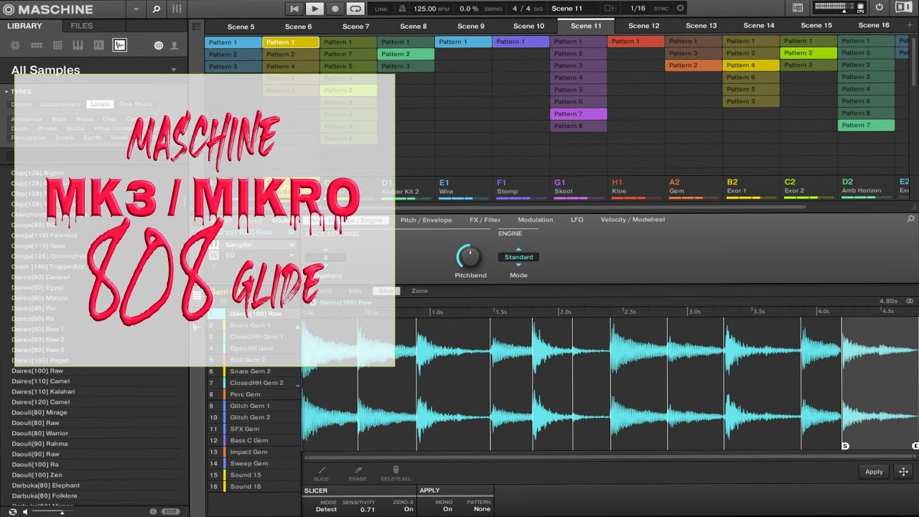Toggle the mixer view icon

point(177,9)
